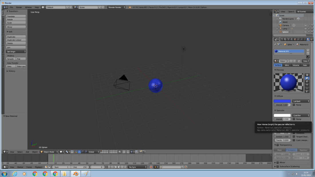Hide the Sphere with its eye toggle
315x177 pixels.
tap(306, 32)
